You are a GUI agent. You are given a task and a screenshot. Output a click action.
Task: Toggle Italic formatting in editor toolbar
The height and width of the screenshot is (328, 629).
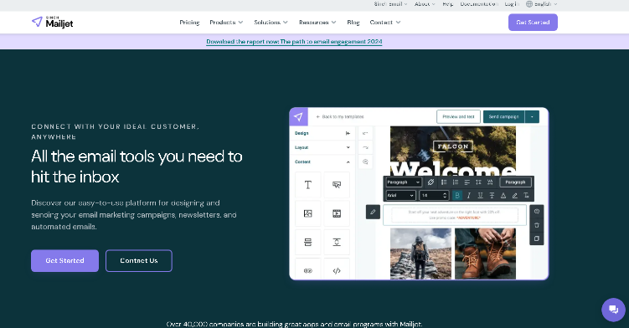(x=468, y=195)
